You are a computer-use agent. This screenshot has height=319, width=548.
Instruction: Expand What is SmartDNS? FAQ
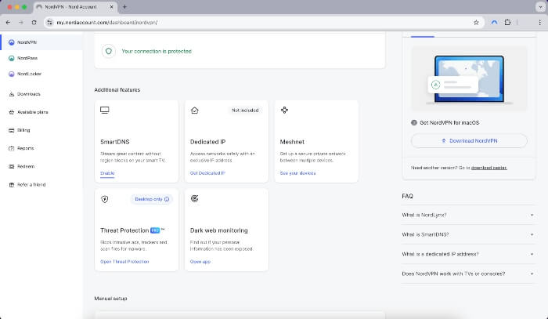click(x=468, y=234)
